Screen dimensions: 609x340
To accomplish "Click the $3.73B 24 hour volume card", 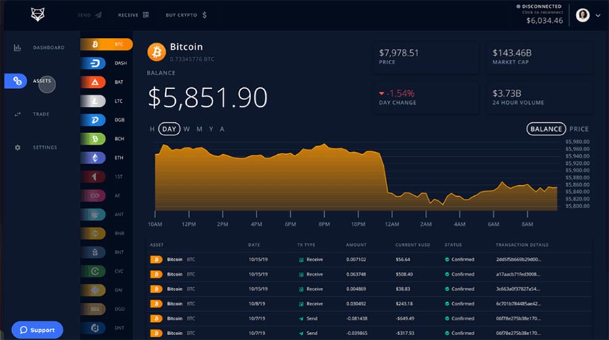I will click(539, 97).
